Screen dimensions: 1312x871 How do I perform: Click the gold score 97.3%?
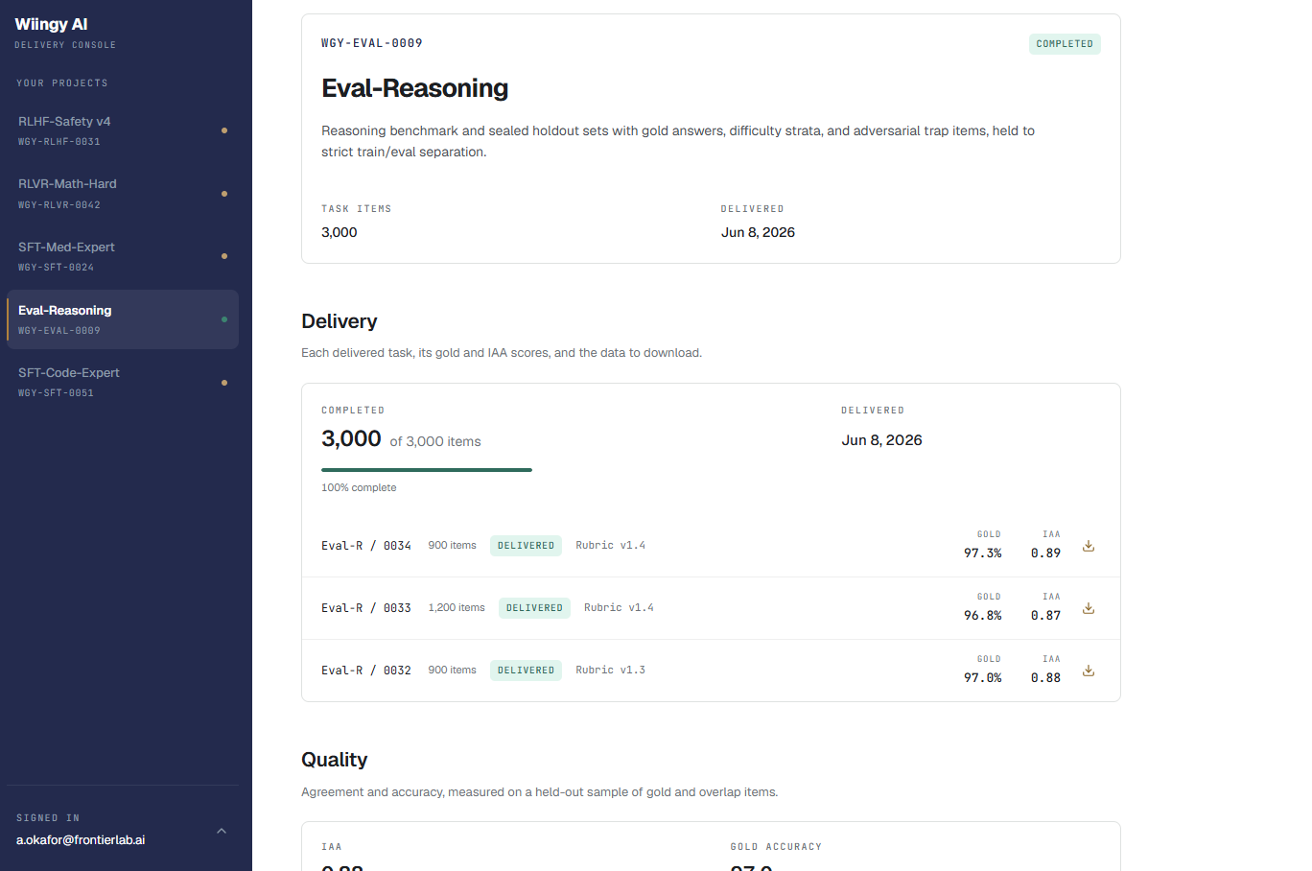(x=983, y=553)
